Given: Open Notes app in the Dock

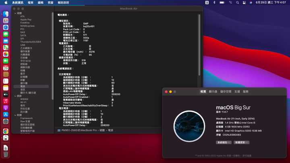Looking at the screenshot, I should (x=6, y=88).
